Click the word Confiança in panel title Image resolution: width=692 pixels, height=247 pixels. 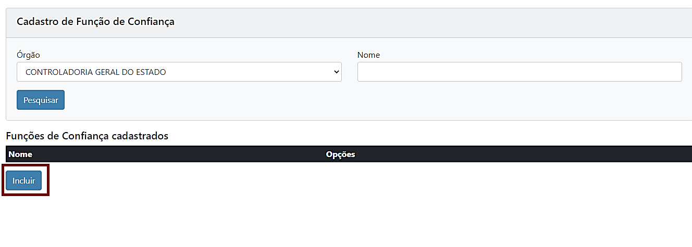[x=151, y=22]
